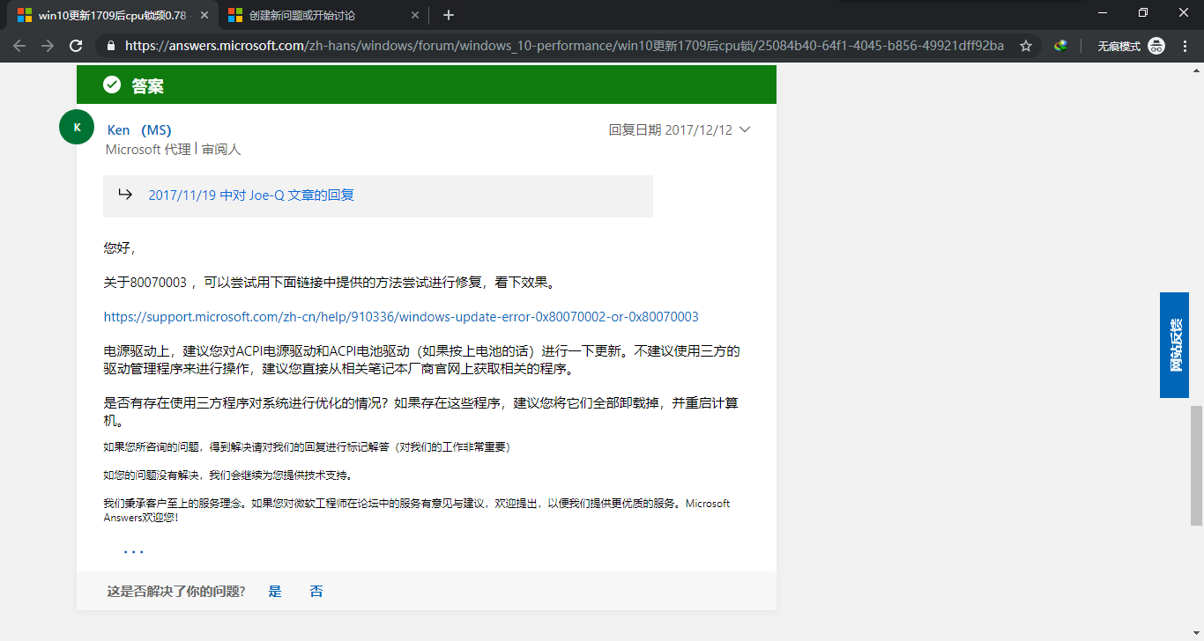Bookmark this page with the star icon
Image resolution: width=1204 pixels, height=641 pixels.
[x=1026, y=46]
